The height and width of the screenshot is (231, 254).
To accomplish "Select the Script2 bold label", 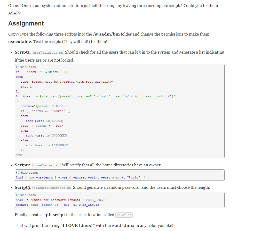I will point(22,165).
